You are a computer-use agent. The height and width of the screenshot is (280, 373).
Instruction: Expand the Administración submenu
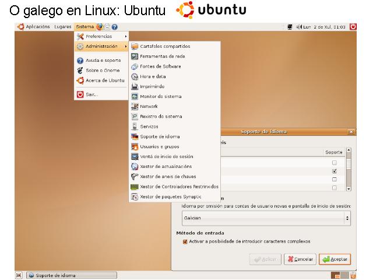click(101, 46)
